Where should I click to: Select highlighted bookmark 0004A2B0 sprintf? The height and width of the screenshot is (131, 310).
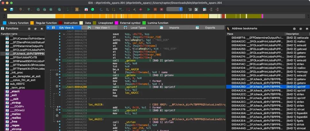coord(268,87)
